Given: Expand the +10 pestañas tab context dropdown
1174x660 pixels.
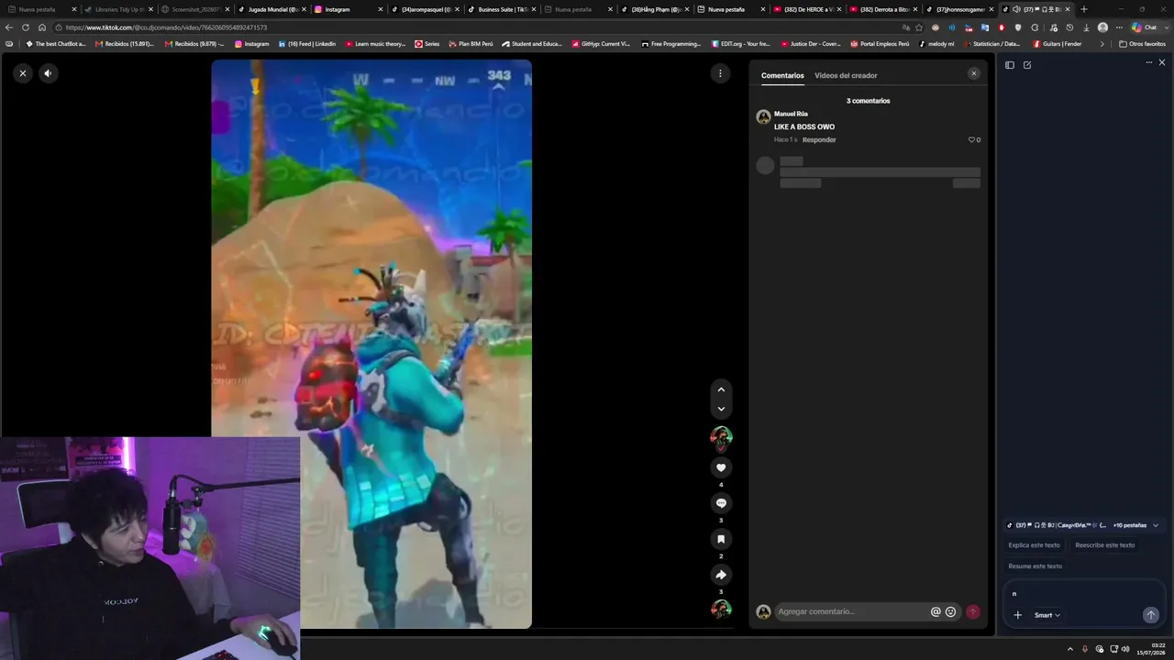Looking at the screenshot, I should (x=1135, y=525).
